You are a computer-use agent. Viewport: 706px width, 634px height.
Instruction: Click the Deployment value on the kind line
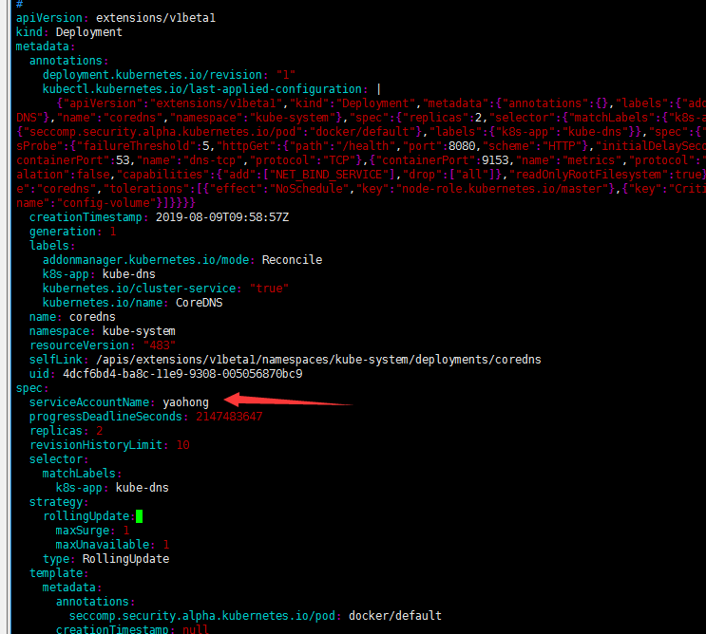click(x=87, y=31)
